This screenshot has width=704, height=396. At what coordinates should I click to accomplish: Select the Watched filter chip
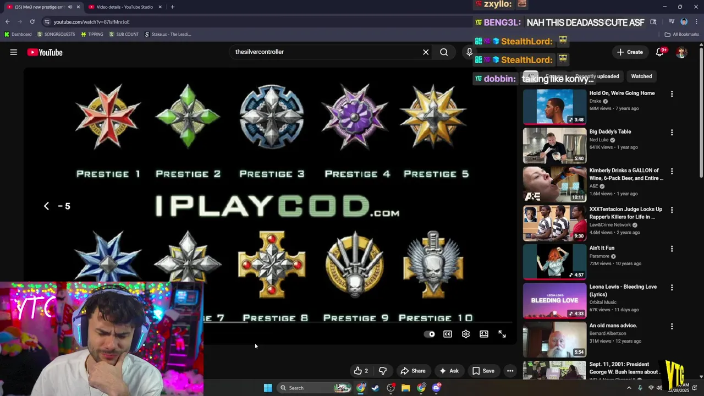coord(641,76)
